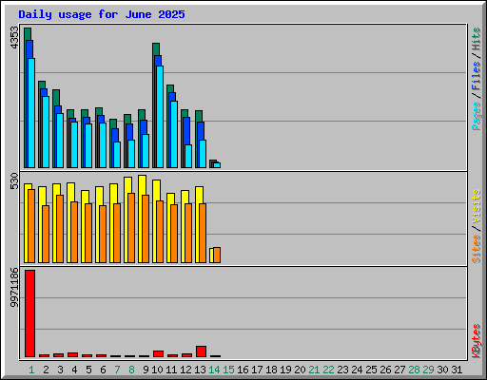Image resolution: width=487 pixels, height=380 pixels.
Task: Click green day 7 label on x-axis
Action: 117,370
